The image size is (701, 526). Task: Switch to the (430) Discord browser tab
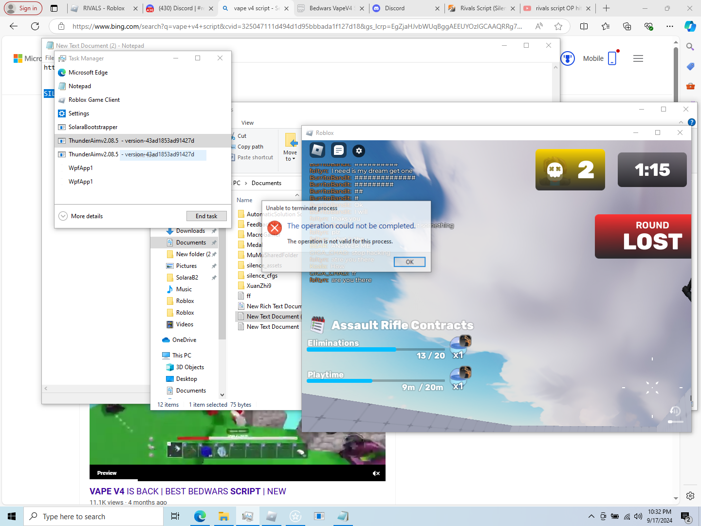pyautogui.click(x=181, y=8)
